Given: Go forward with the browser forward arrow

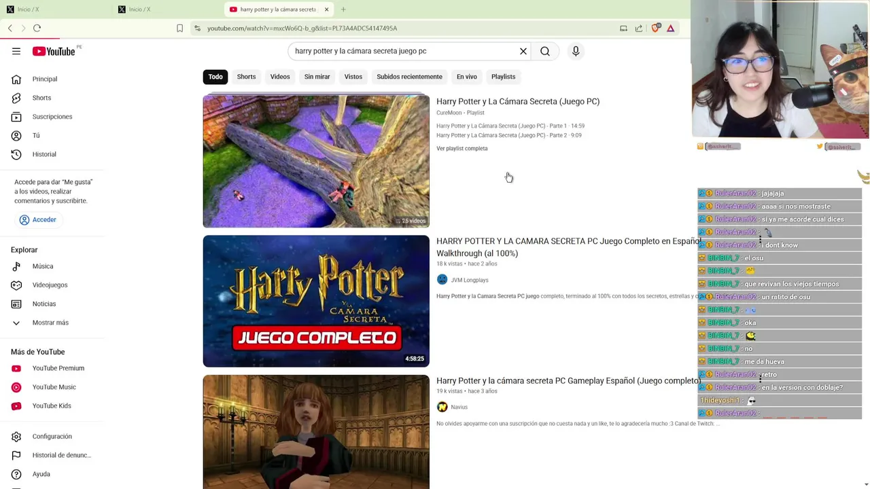Looking at the screenshot, I should [23, 28].
